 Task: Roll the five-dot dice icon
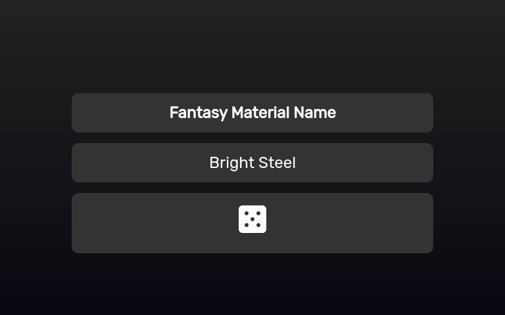252,219
